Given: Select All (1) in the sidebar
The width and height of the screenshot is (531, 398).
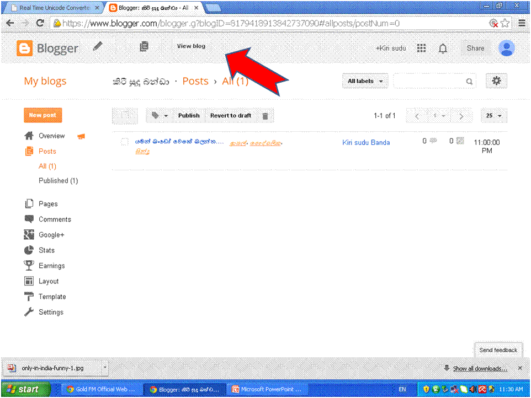Looking at the screenshot, I should point(47,166).
